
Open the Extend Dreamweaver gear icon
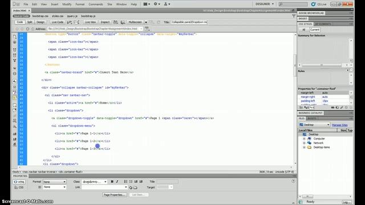click(x=157, y=4)
